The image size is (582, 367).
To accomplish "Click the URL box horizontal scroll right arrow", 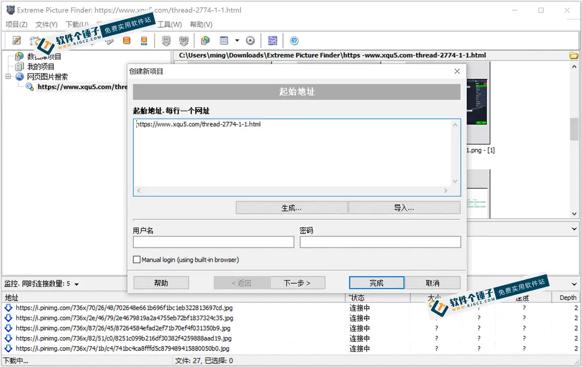I will [446, 191].
